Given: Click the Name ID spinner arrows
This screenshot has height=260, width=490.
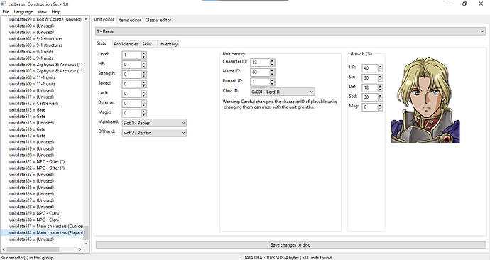Looking at the screenshot, I should pyautogui.click(x=272, y=72).
